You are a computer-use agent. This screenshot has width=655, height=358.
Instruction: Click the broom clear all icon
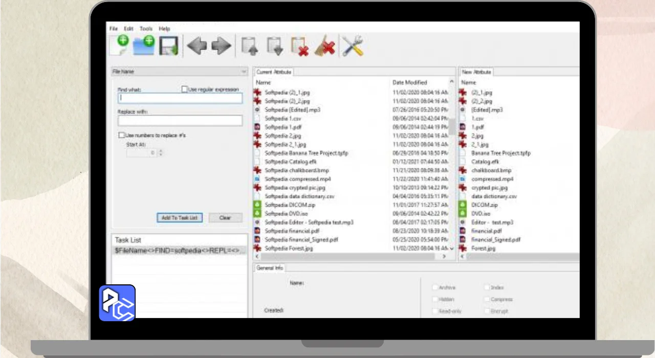[325, 46]
